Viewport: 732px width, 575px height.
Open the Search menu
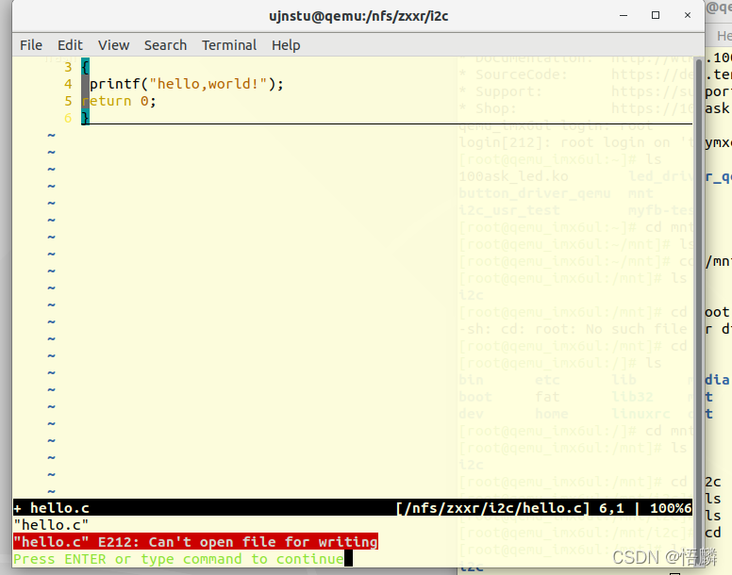[165, 45]
